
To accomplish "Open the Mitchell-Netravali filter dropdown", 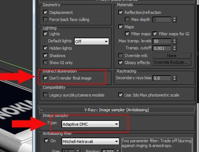I will coord(90,141).
